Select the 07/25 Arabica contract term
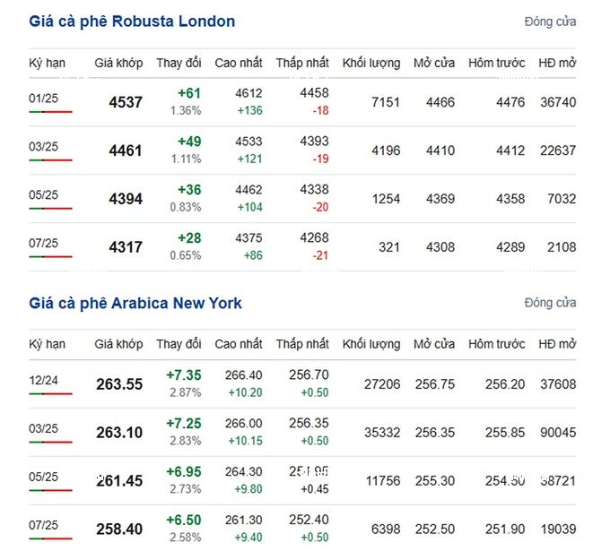 (x=43, y=525)
